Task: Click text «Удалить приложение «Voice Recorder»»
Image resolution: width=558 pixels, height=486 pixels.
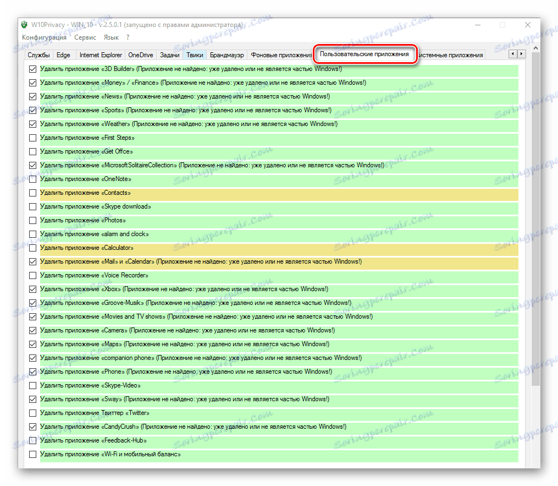Action: click(x=94, y=275)
